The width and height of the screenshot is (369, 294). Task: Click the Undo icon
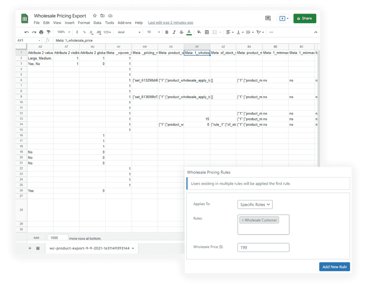(27, 32)
